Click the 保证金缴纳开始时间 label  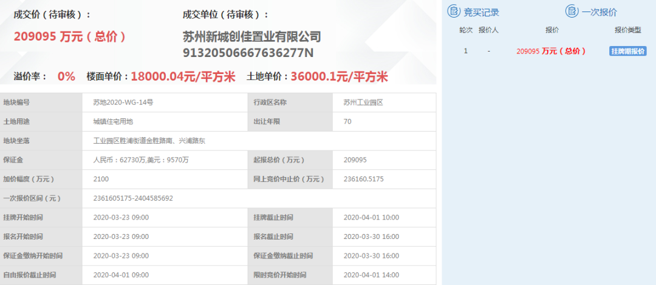click(33, 256)
